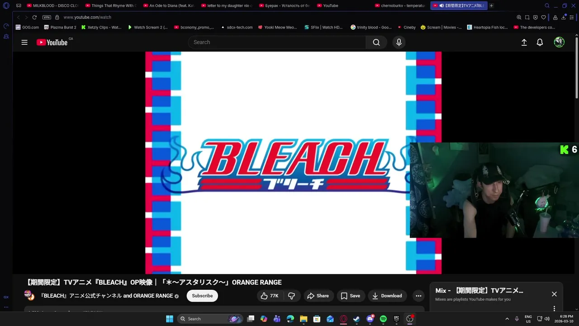579x326 pixels.
Task: Open the taskbar volume speaker icon
Action: (x=547, y=319)
